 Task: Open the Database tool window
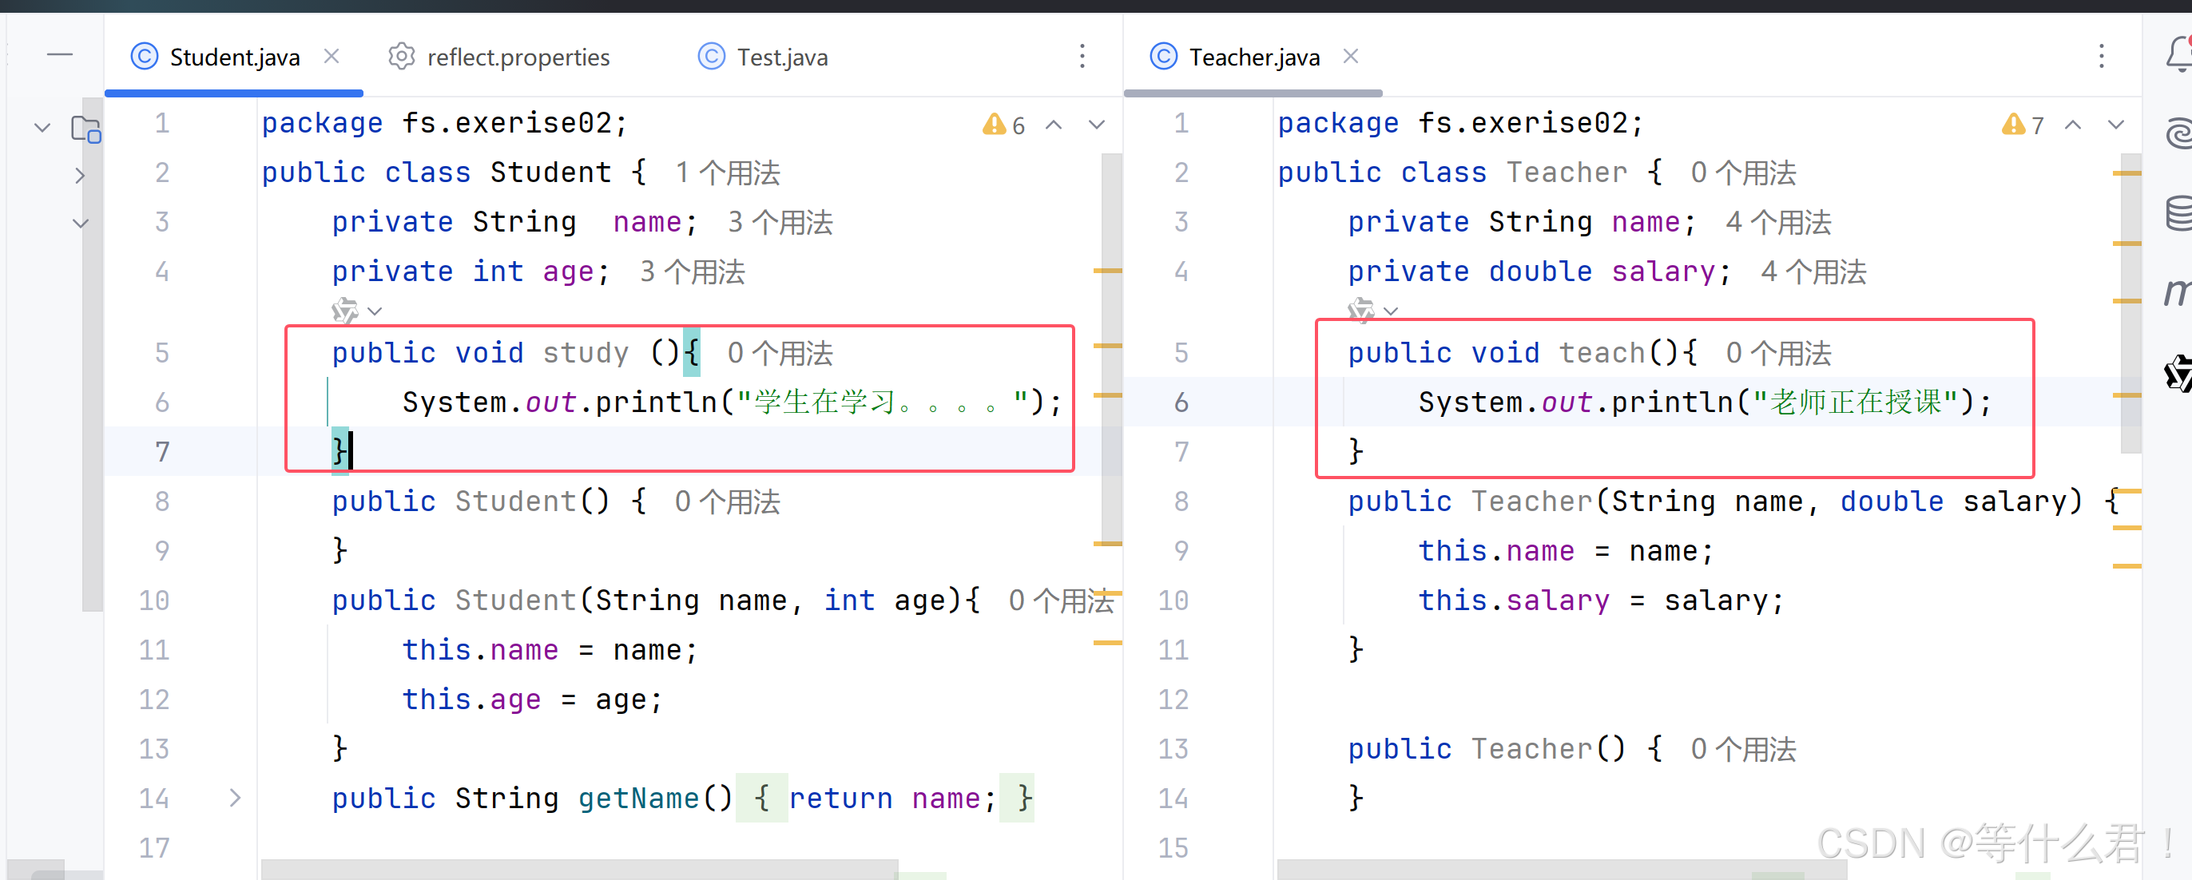coord(2179,212)
